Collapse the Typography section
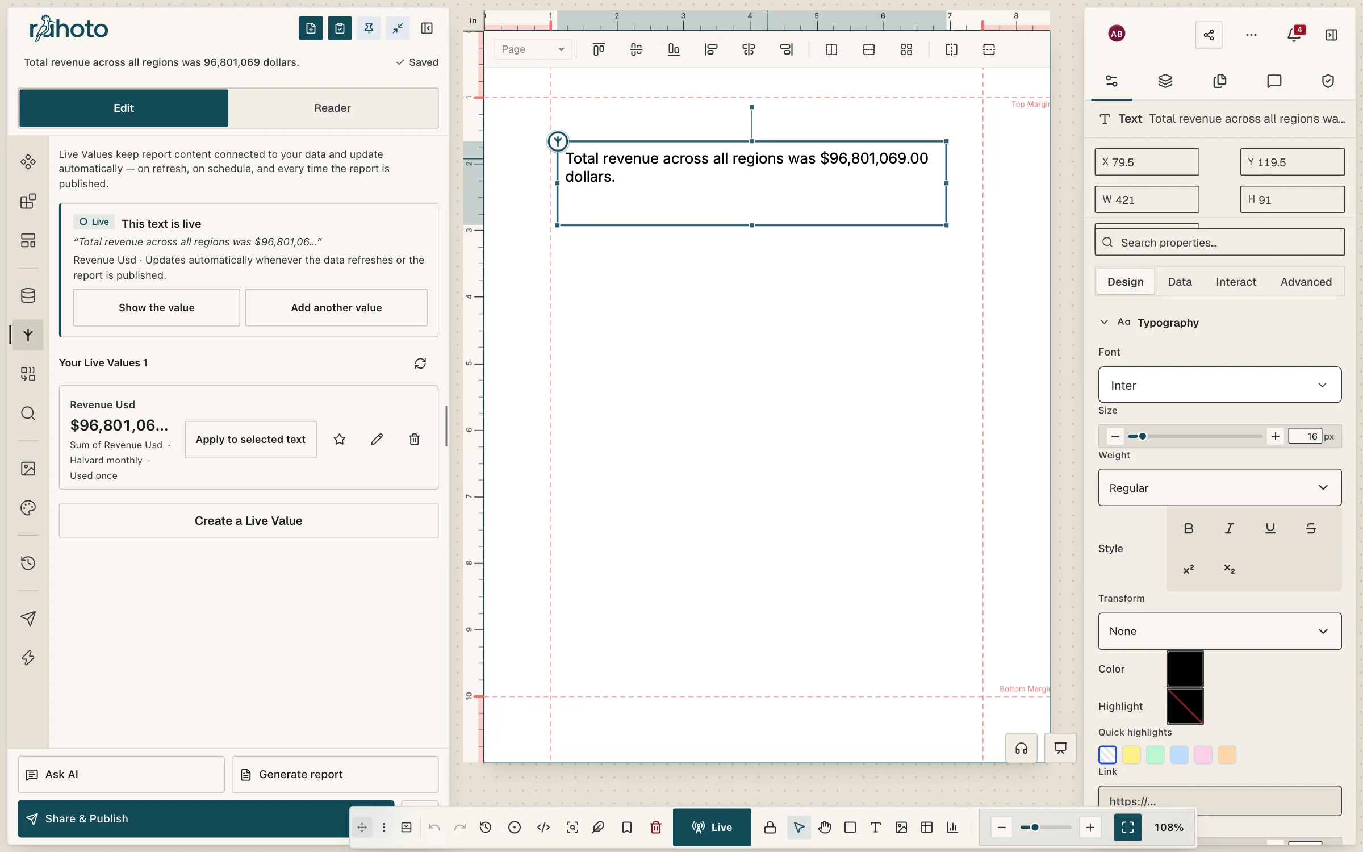The image size is (1363, 852). coord(1104,322)
